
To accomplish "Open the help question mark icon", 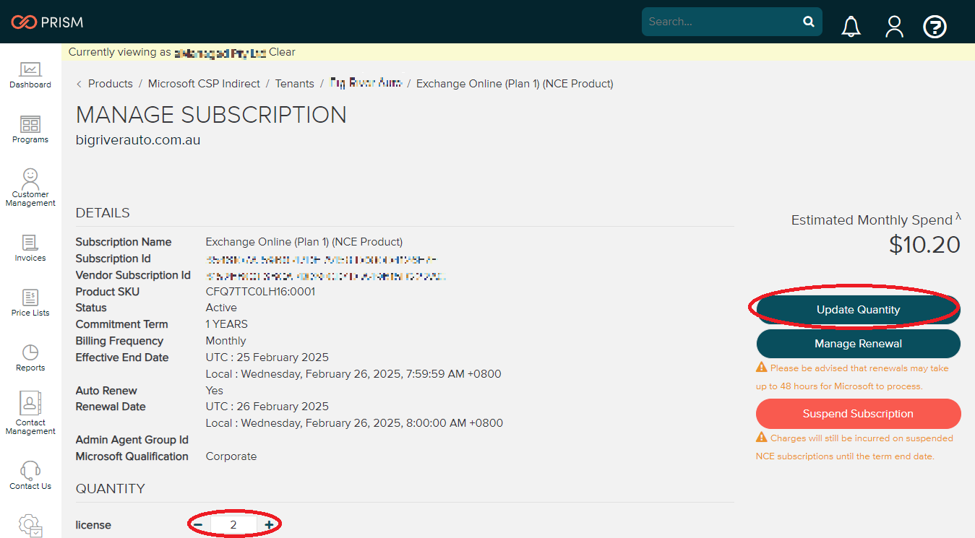I will (x=935, y=27).
